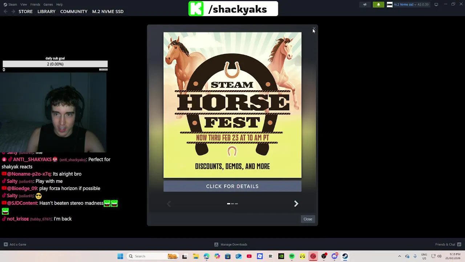Click the Close button in the popup
Screen dimensions: 465x262
308,219
